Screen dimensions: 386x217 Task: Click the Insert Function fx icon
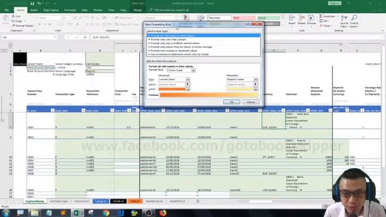(85, 37)
